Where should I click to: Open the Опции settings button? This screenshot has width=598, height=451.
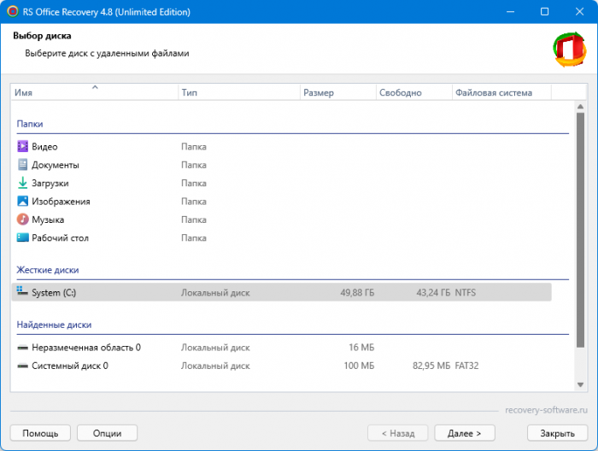pyautogui.click(x=107, y=433)
